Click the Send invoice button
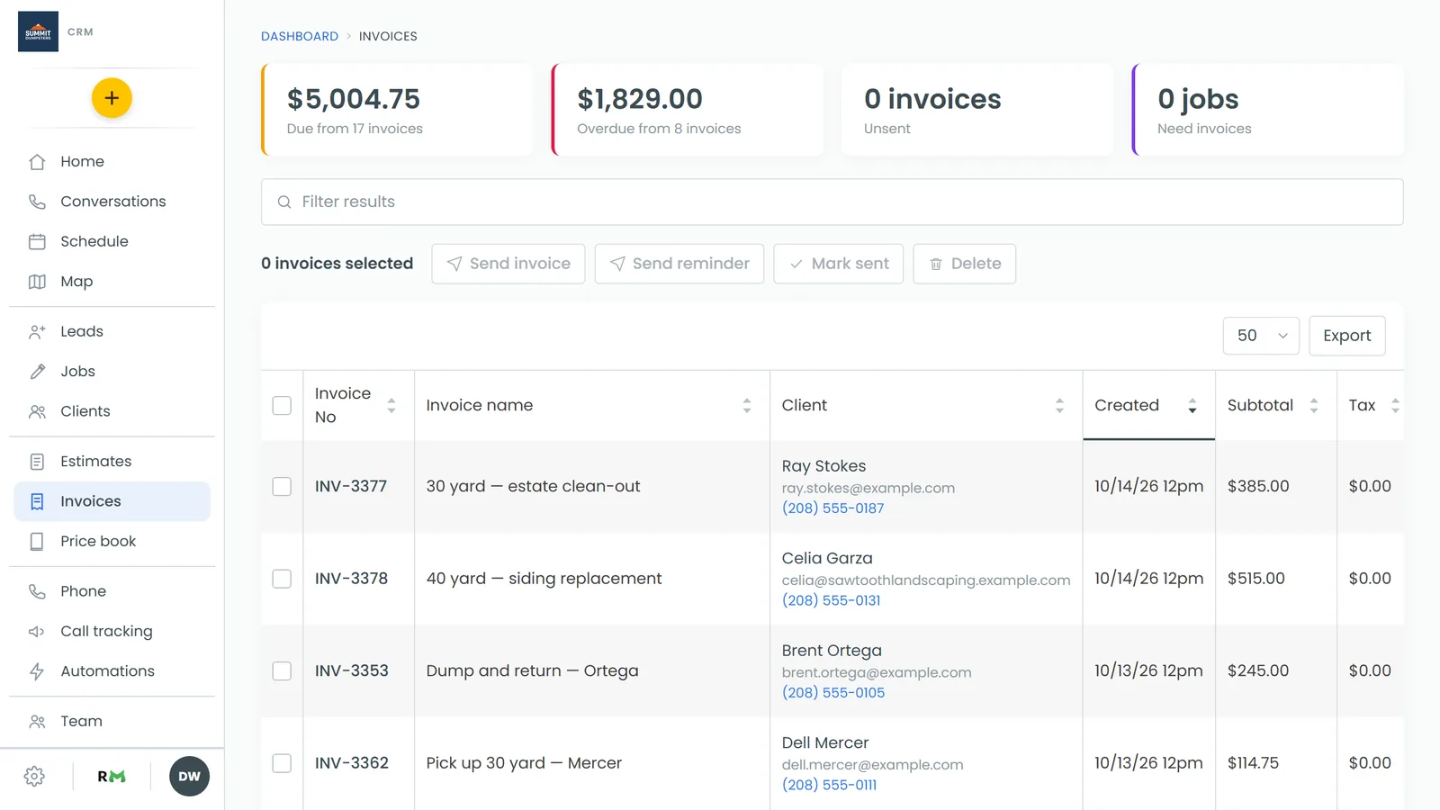The image size is (1440, 810). pyautogui.click(x=508, y=264)
